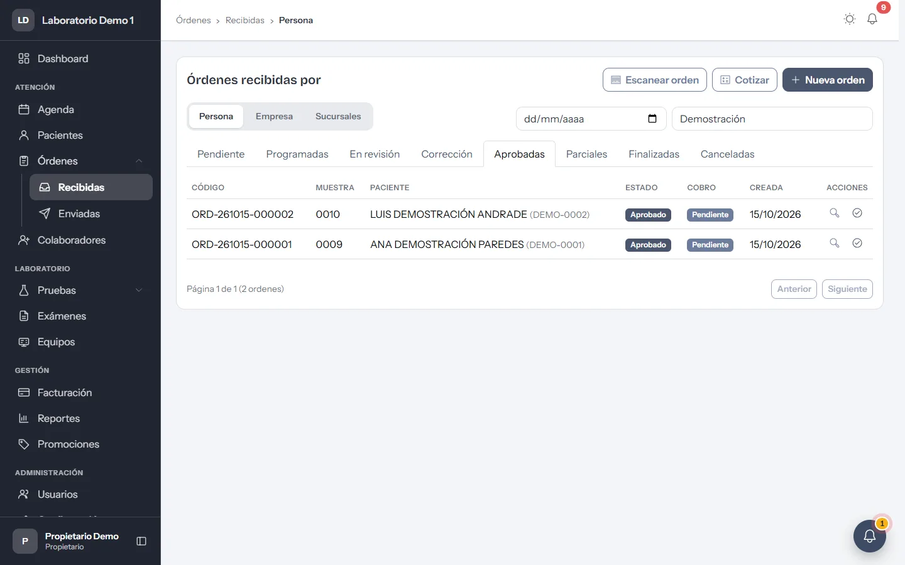
Task: Switch to the Empresa filter
Action: [x=274, y=116]
